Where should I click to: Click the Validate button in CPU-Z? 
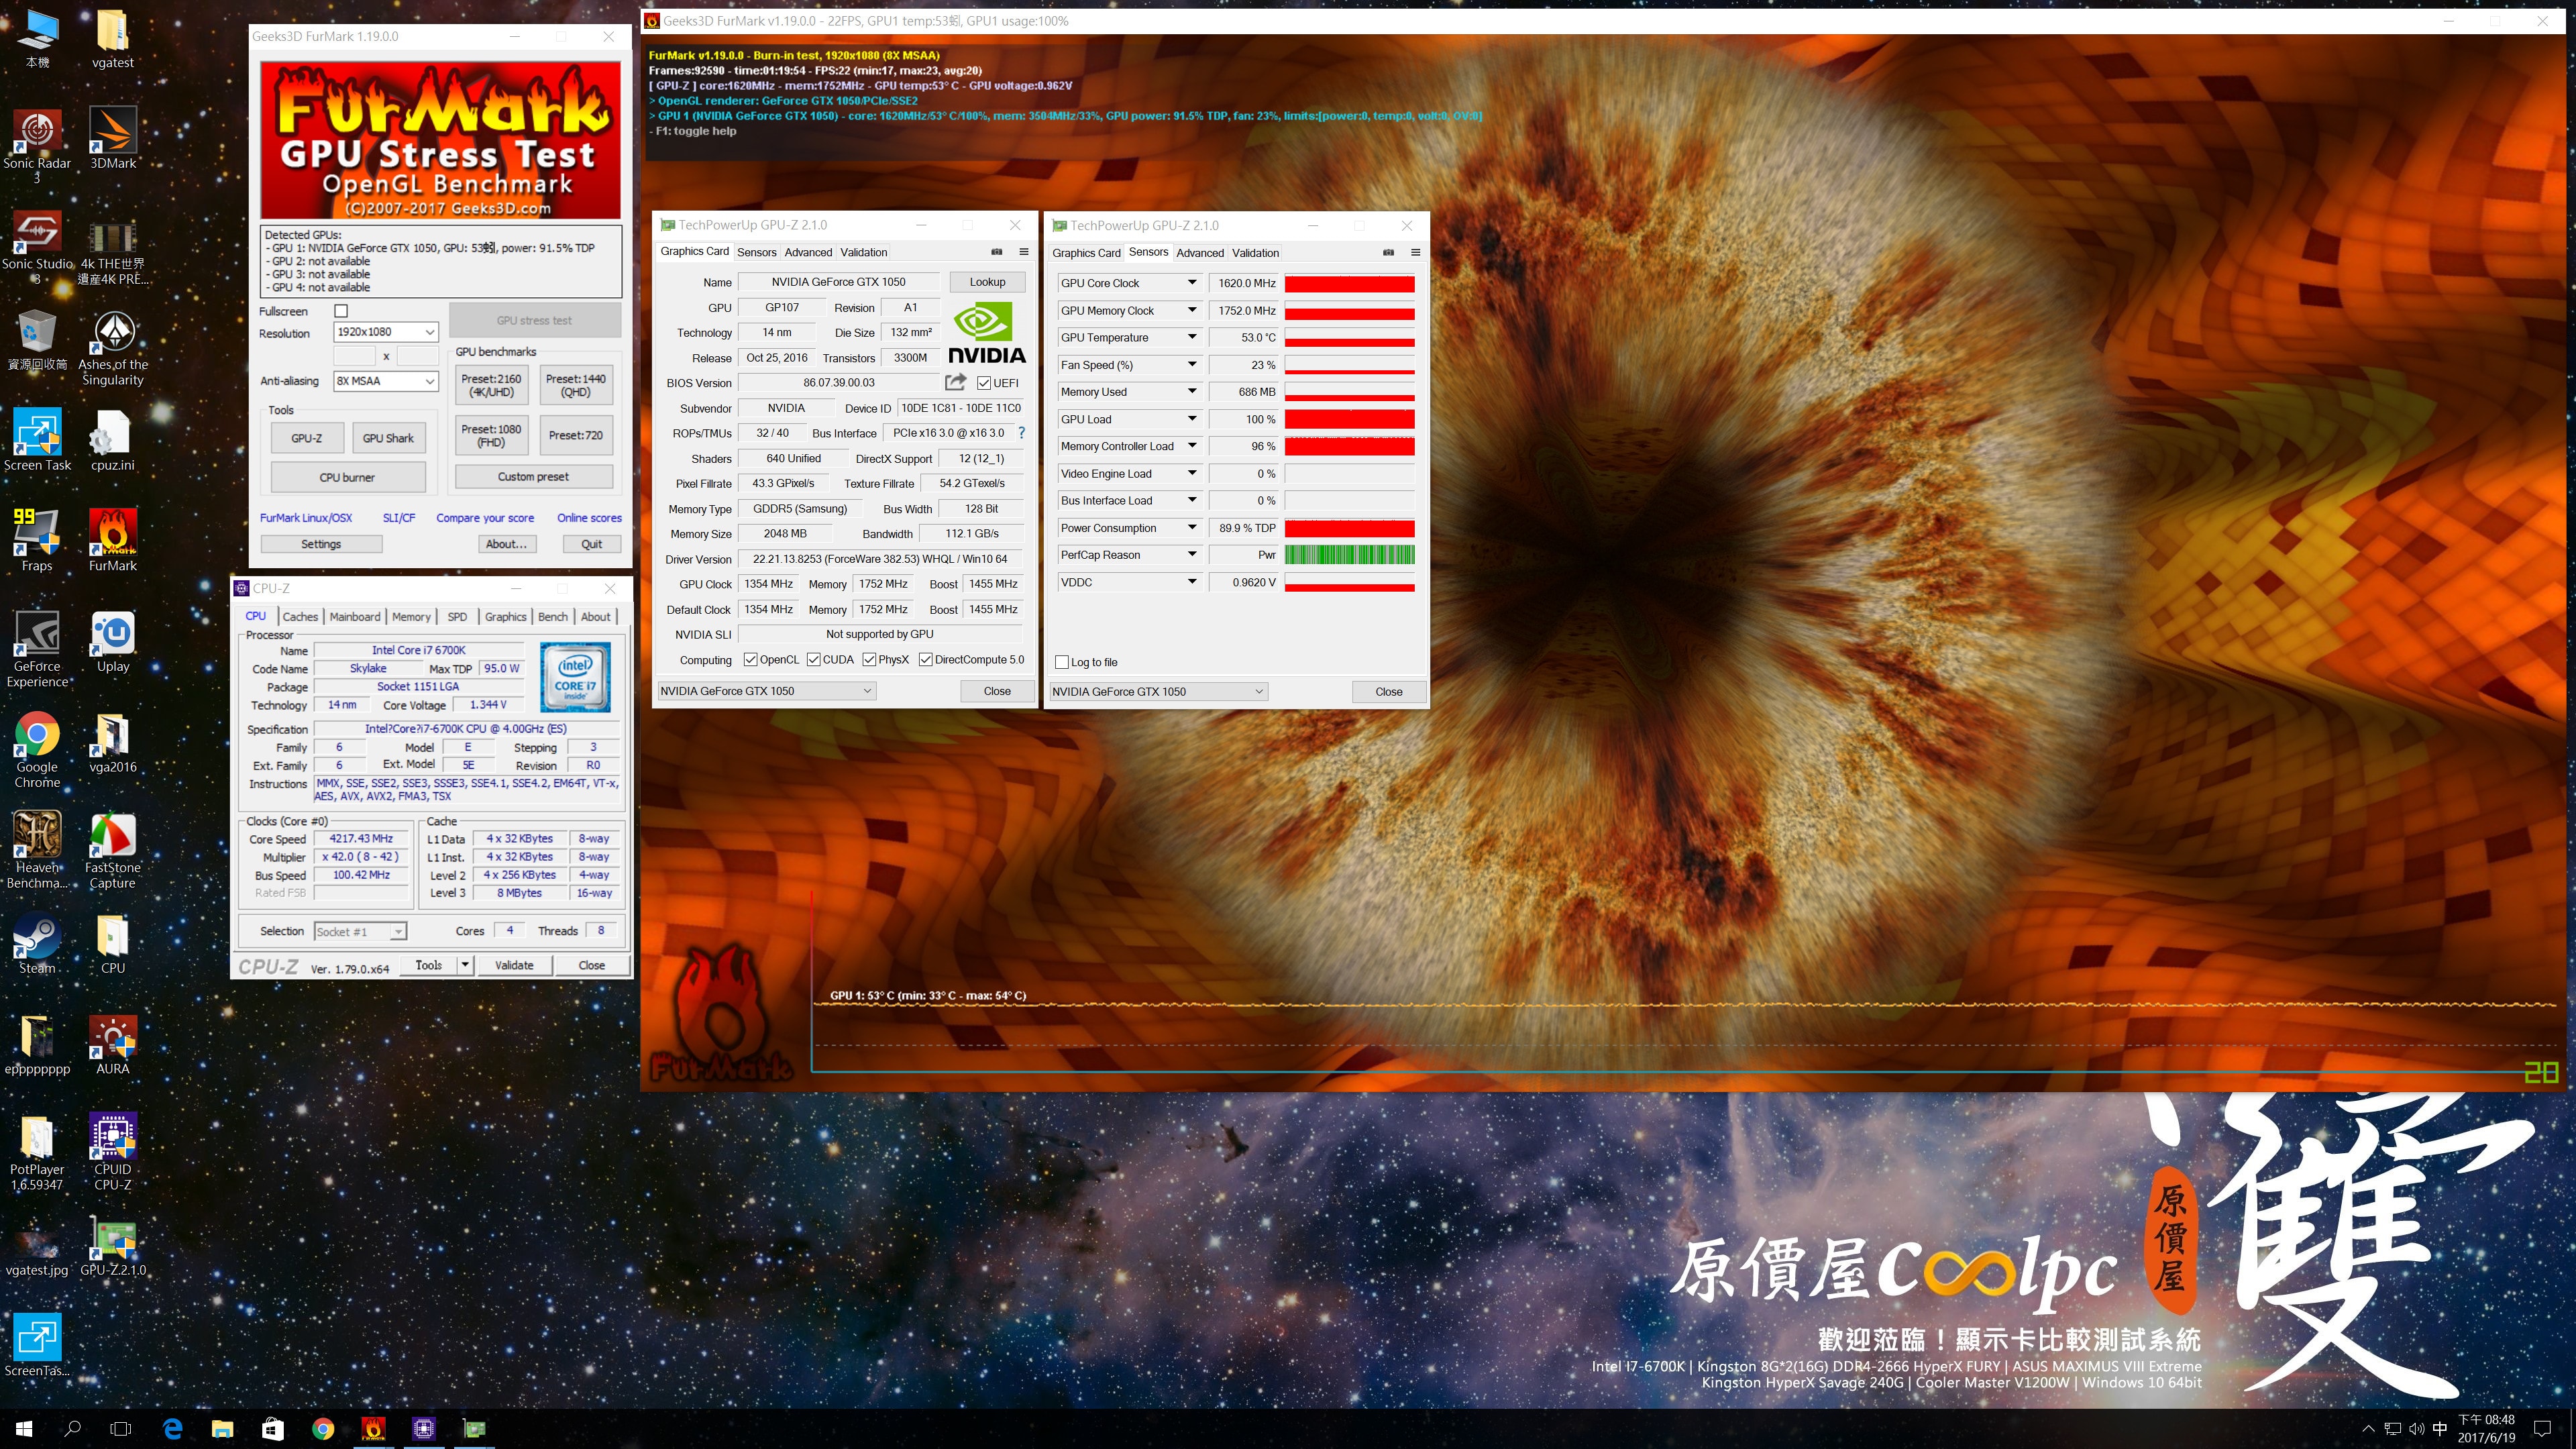click(514, 965)
